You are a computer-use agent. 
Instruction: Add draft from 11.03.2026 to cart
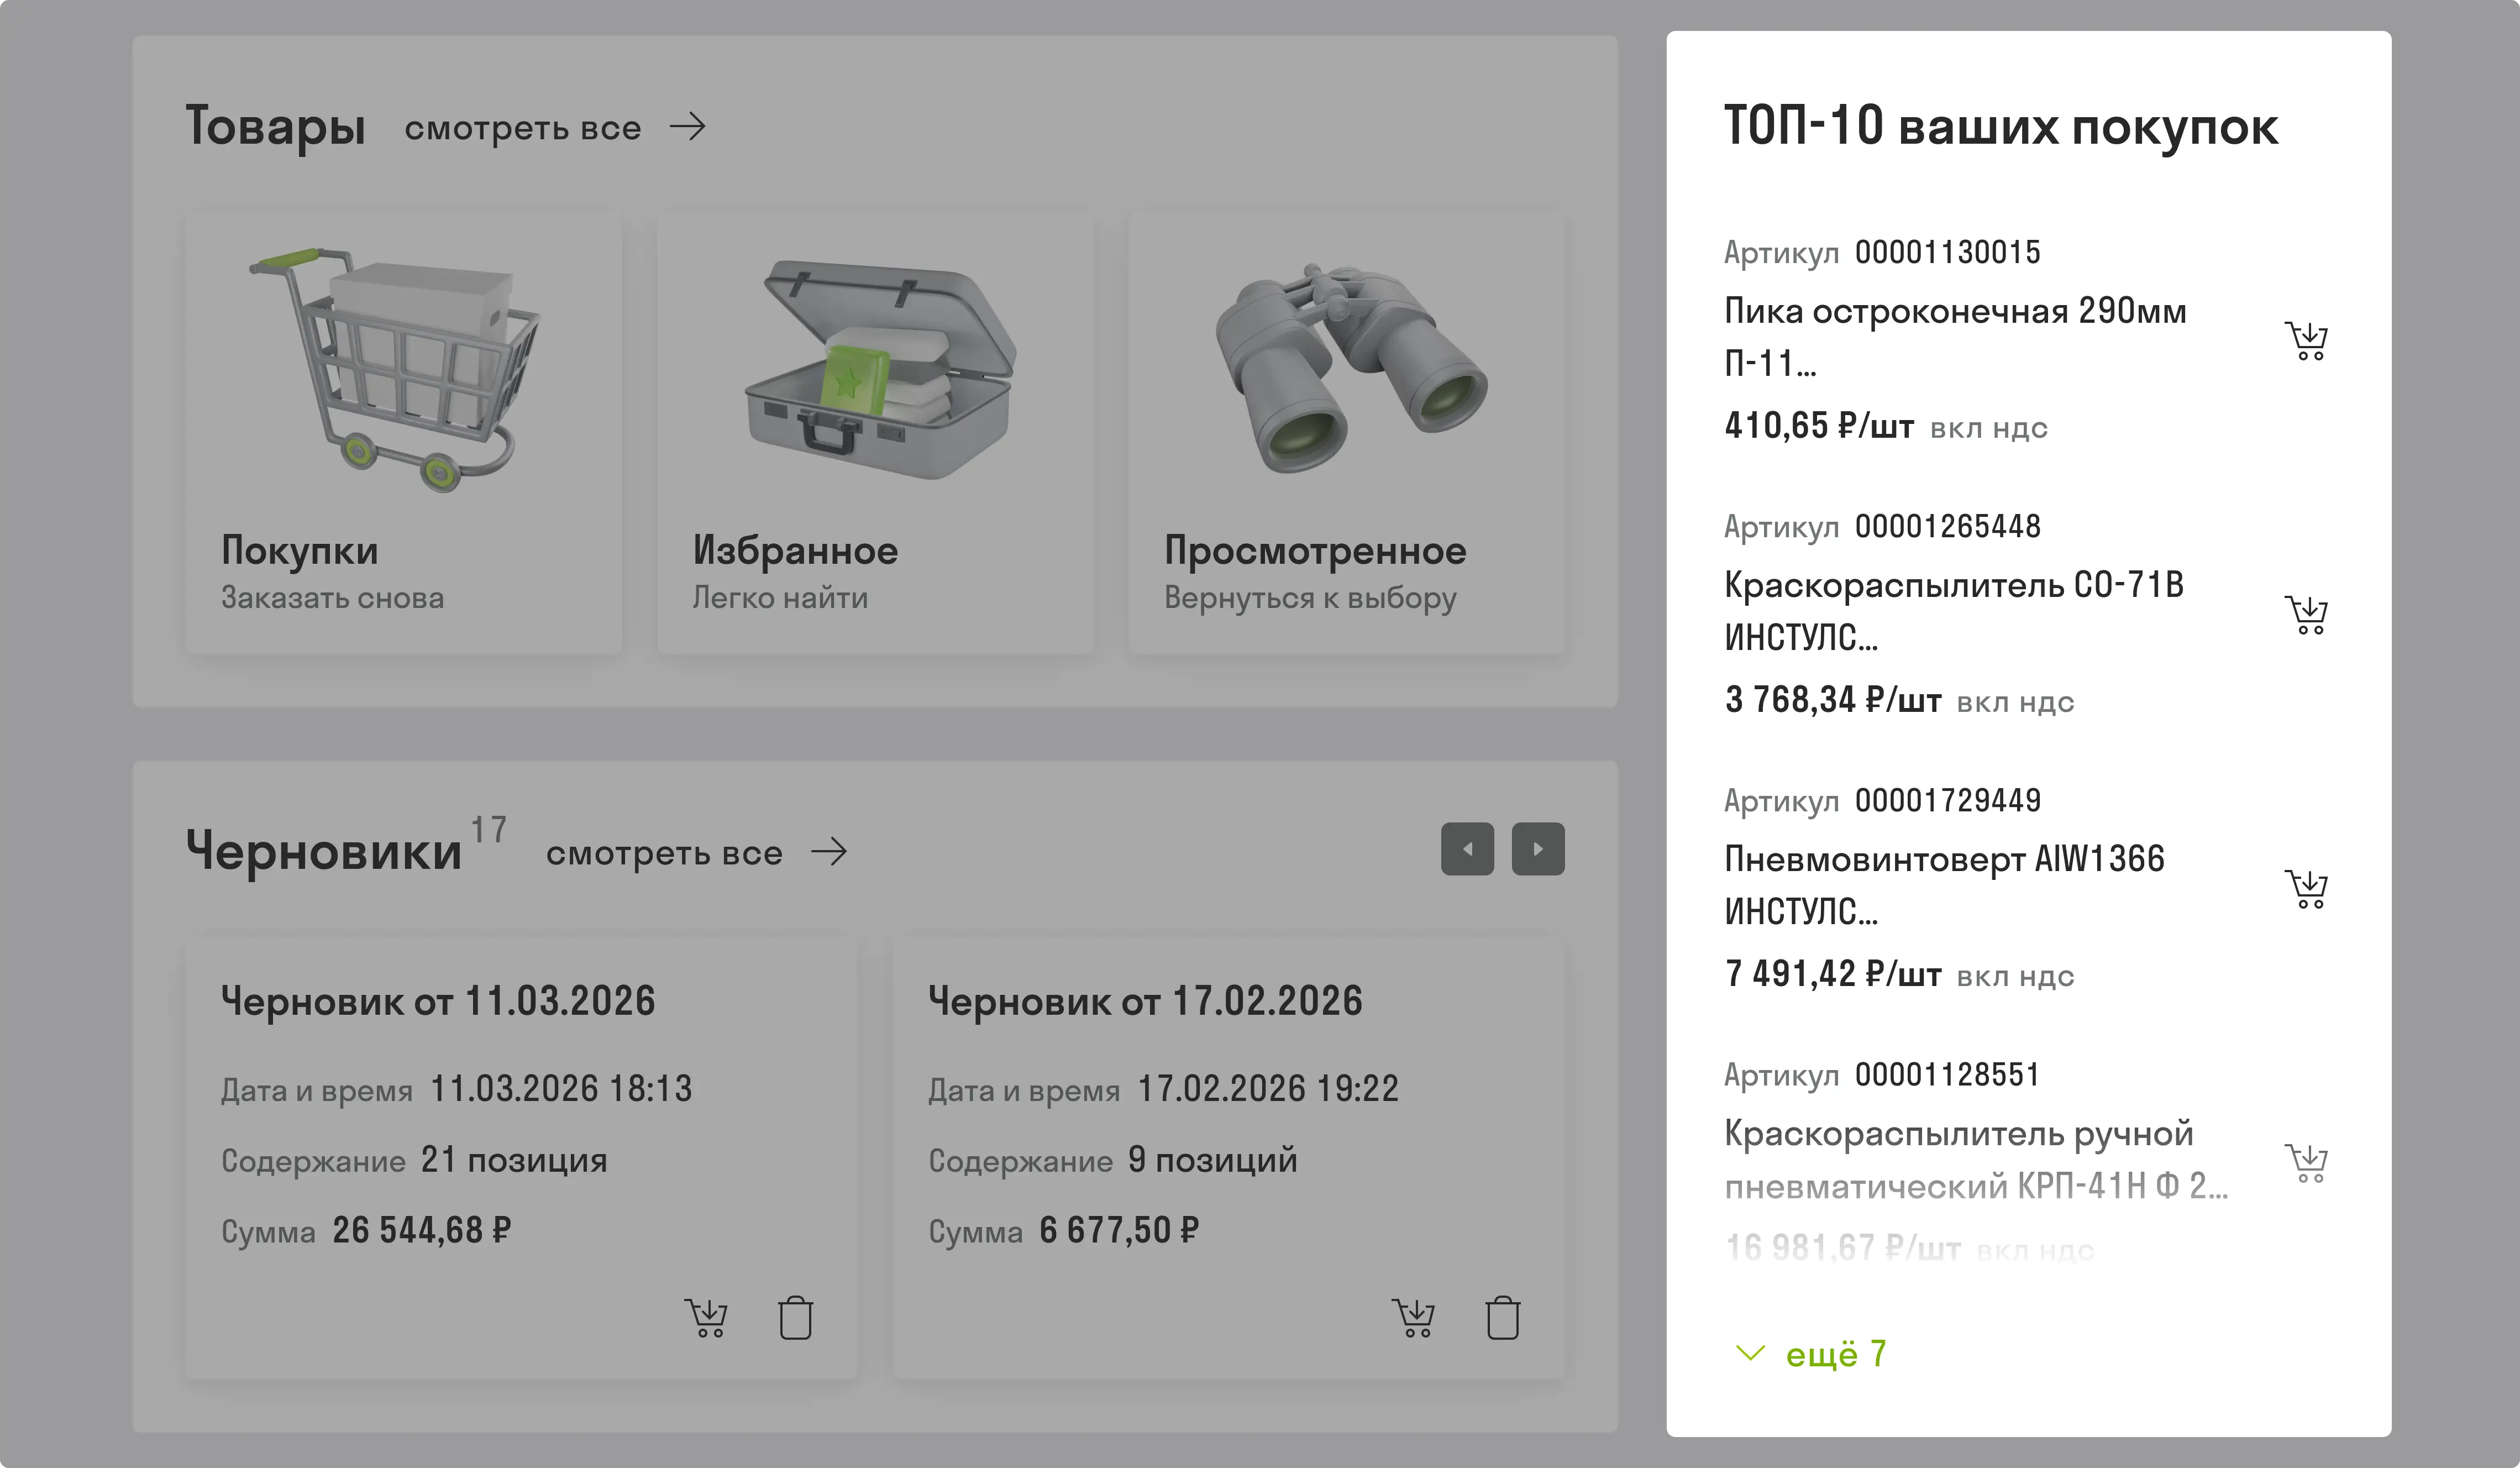click(x=706, y=1318)
